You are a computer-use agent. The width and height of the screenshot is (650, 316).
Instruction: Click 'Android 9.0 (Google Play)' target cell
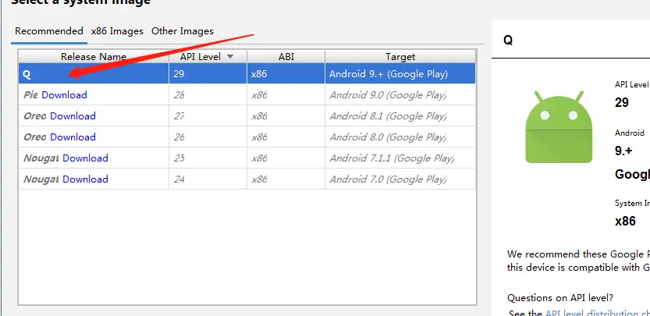click(400, 95)
